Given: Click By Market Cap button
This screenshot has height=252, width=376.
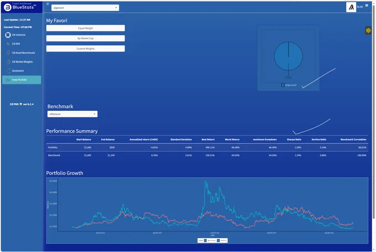Looking at the screenshot, I should 85,38.
